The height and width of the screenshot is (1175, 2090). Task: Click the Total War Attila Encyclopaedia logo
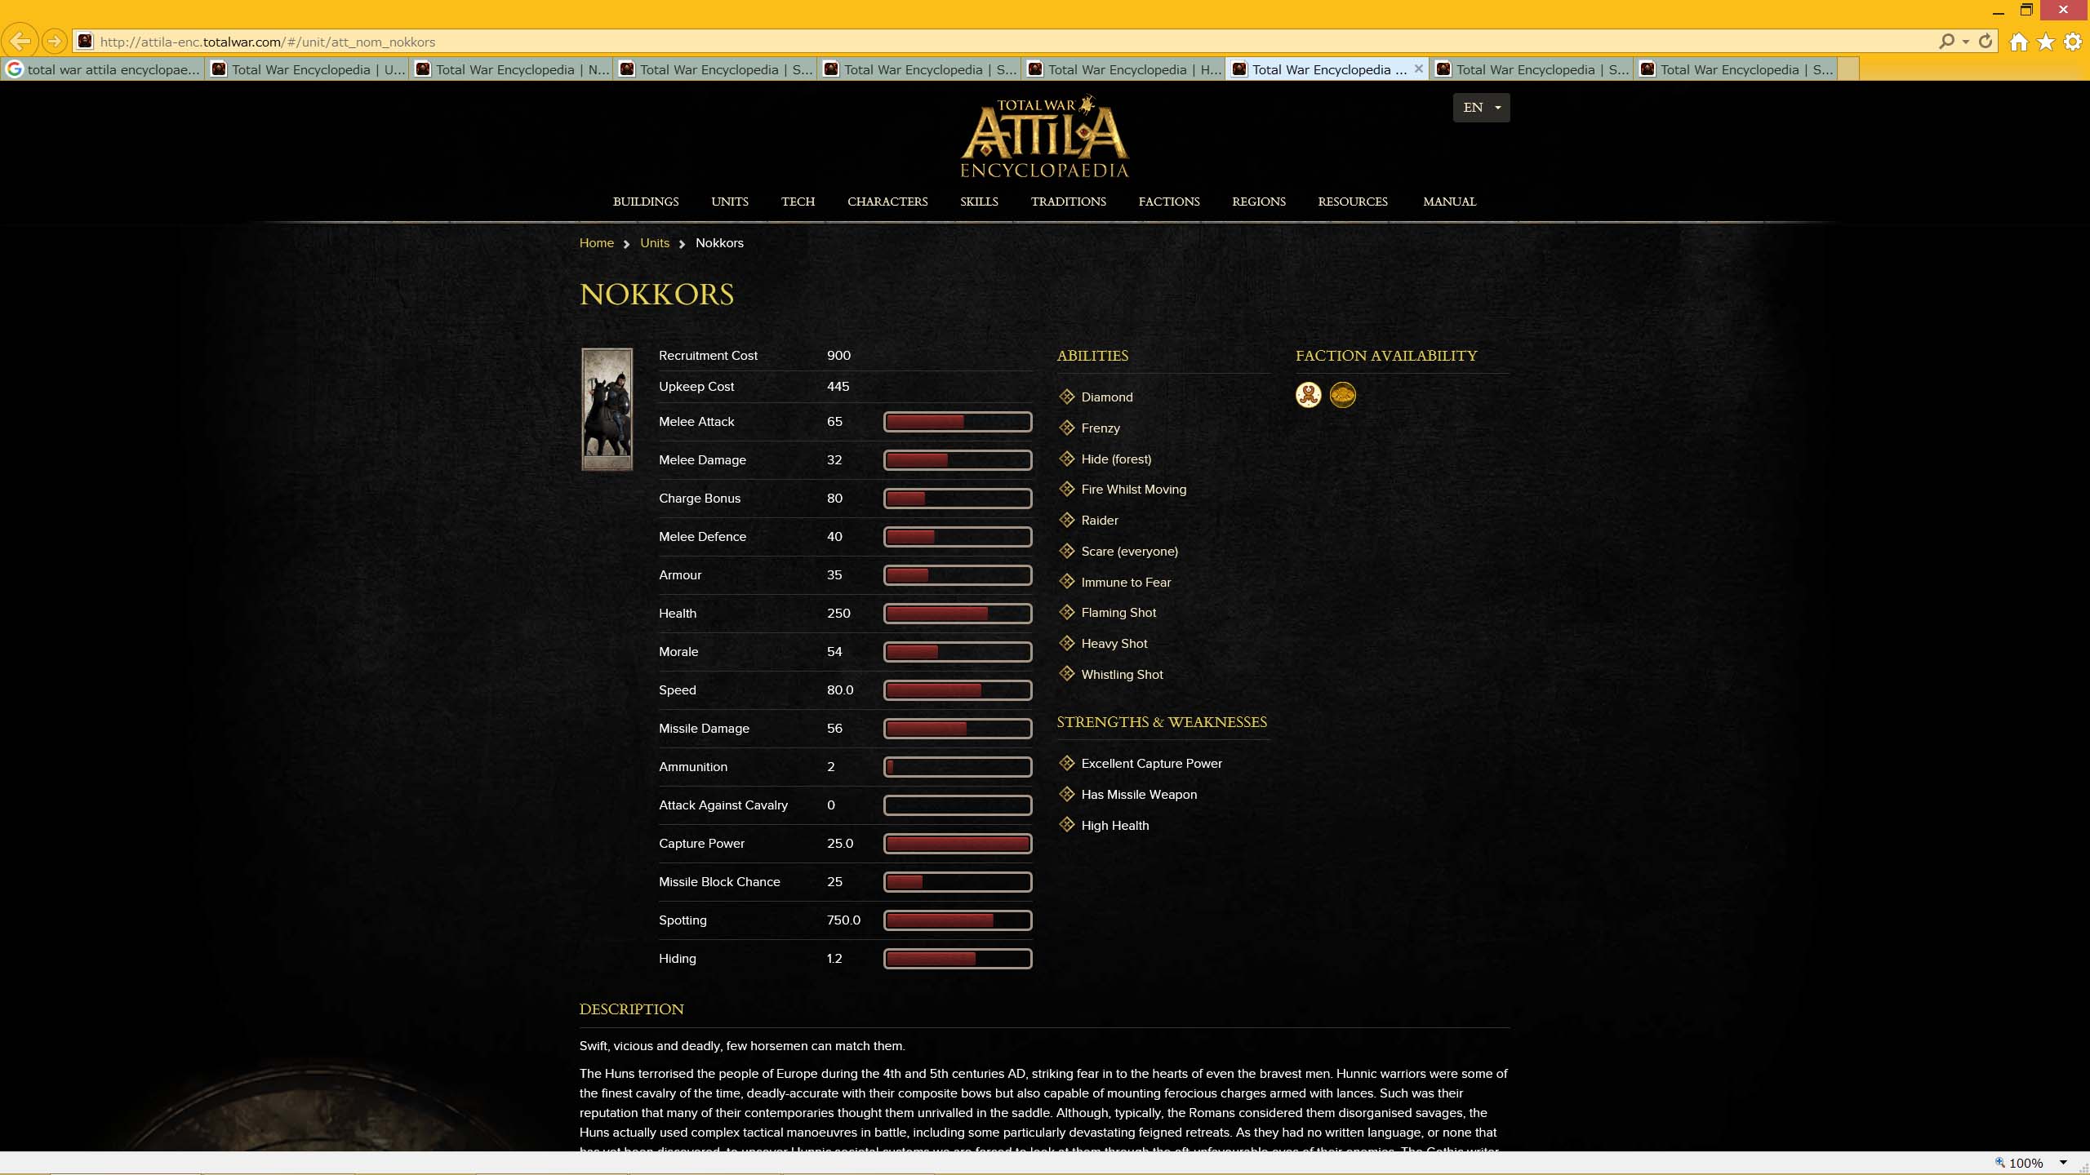[1044, 137]
